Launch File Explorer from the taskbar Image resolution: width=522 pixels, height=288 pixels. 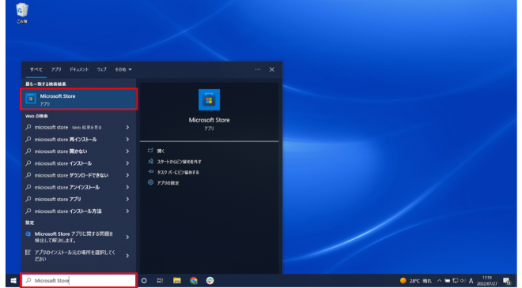coord(177,281)
